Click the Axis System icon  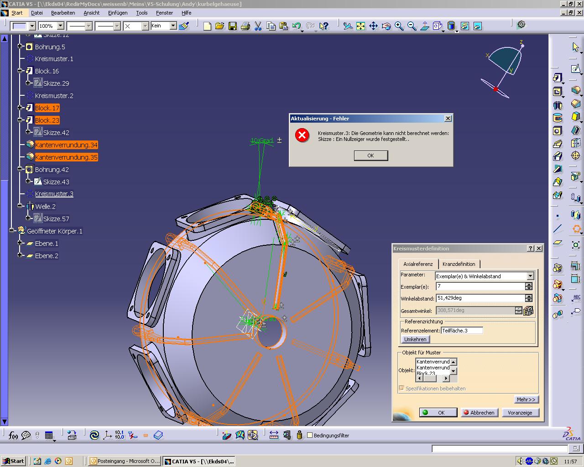coord(107,436)
